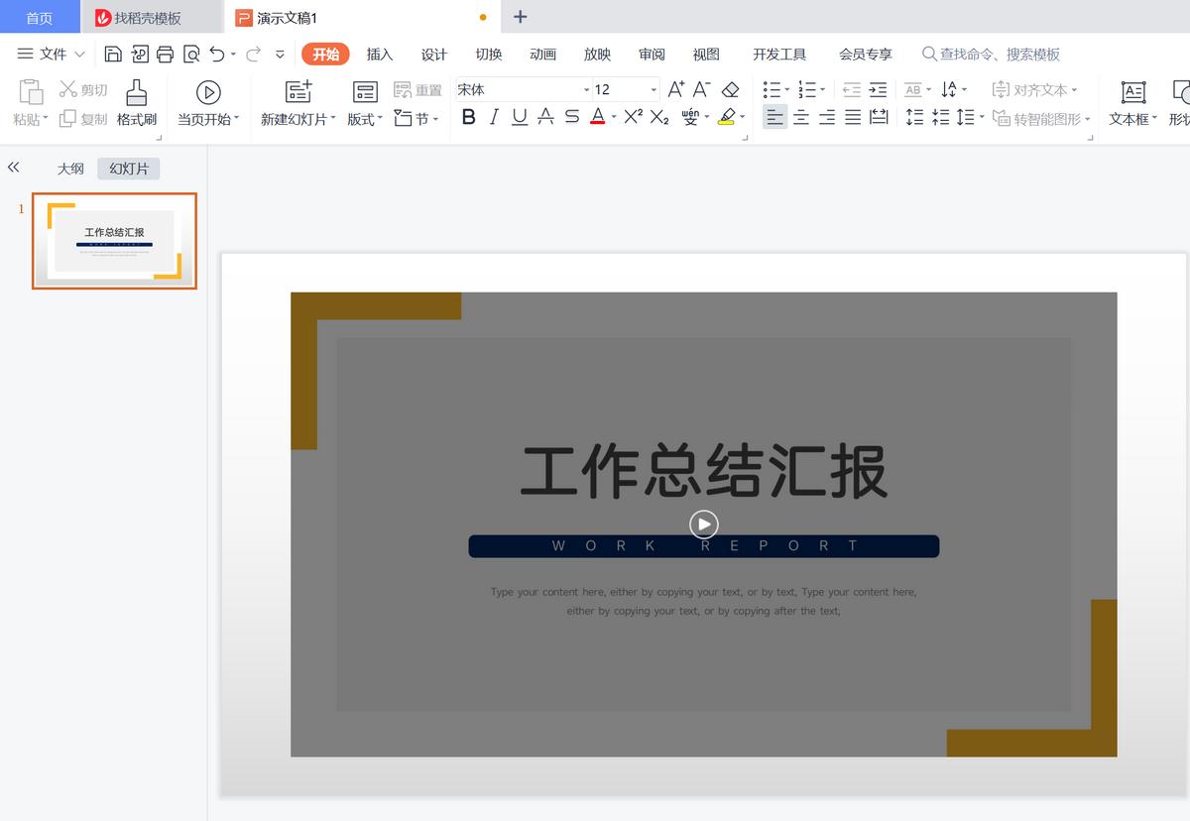Click the 首页 home button
This screenshot has height=821, width=1190.
(39, 16)
